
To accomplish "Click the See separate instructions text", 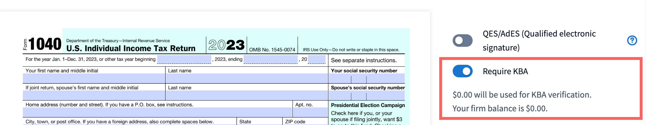I will [x=364, y=60].
